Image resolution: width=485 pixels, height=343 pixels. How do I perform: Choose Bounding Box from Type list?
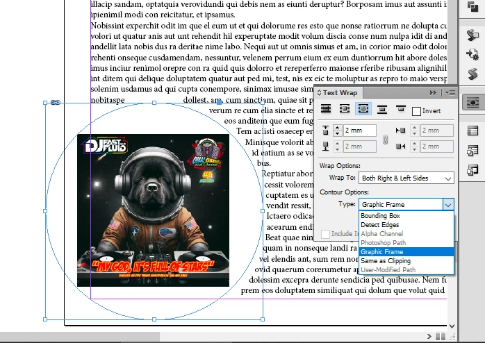406,216
